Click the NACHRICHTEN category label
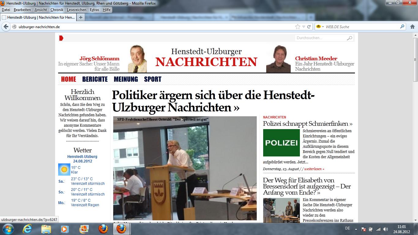 click(x=274, y=117)
